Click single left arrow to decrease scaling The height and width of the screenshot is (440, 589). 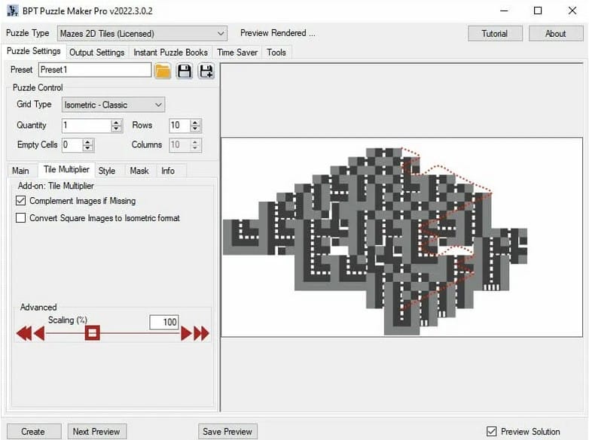39,333
